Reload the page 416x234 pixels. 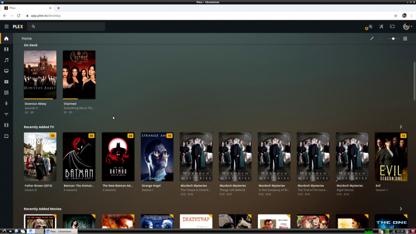[x=19, y=16]
